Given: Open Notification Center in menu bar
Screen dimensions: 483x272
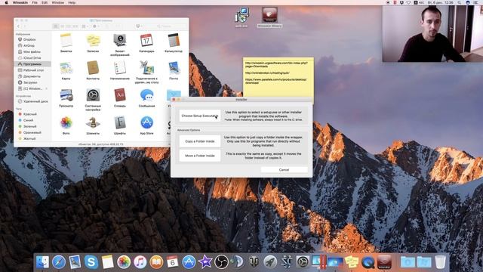Looking at the screenshot, I should (475, 2).
